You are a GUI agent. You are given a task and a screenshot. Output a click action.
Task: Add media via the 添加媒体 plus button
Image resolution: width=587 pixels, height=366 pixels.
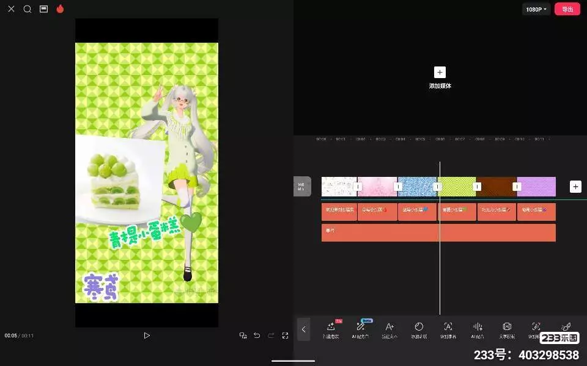[x=440, y=73]
